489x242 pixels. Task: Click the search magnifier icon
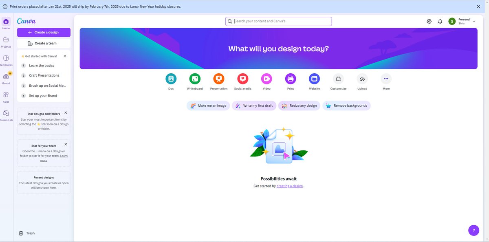tap(230, 21)
